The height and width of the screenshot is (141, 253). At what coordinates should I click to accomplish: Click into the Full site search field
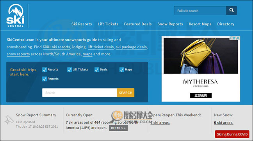point(200,11)
